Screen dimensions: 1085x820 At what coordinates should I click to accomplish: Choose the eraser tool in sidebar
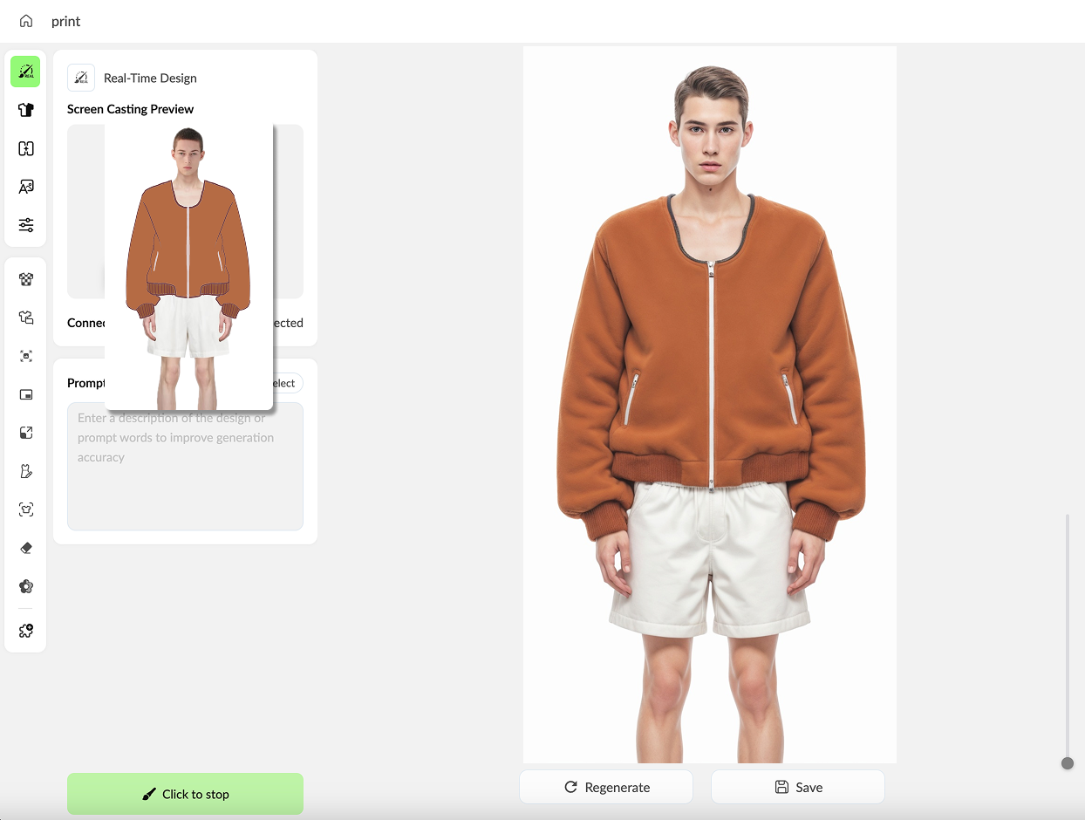(x=25, y=548)
